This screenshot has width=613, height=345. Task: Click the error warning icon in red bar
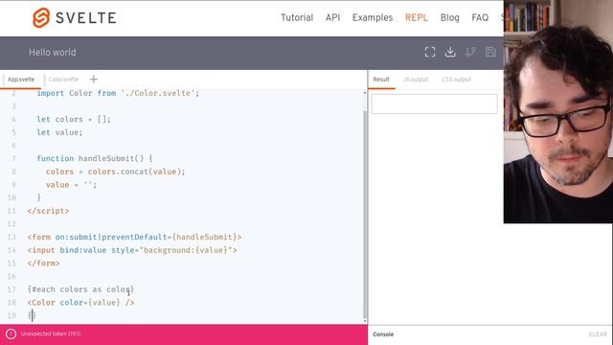pos(11,334)
